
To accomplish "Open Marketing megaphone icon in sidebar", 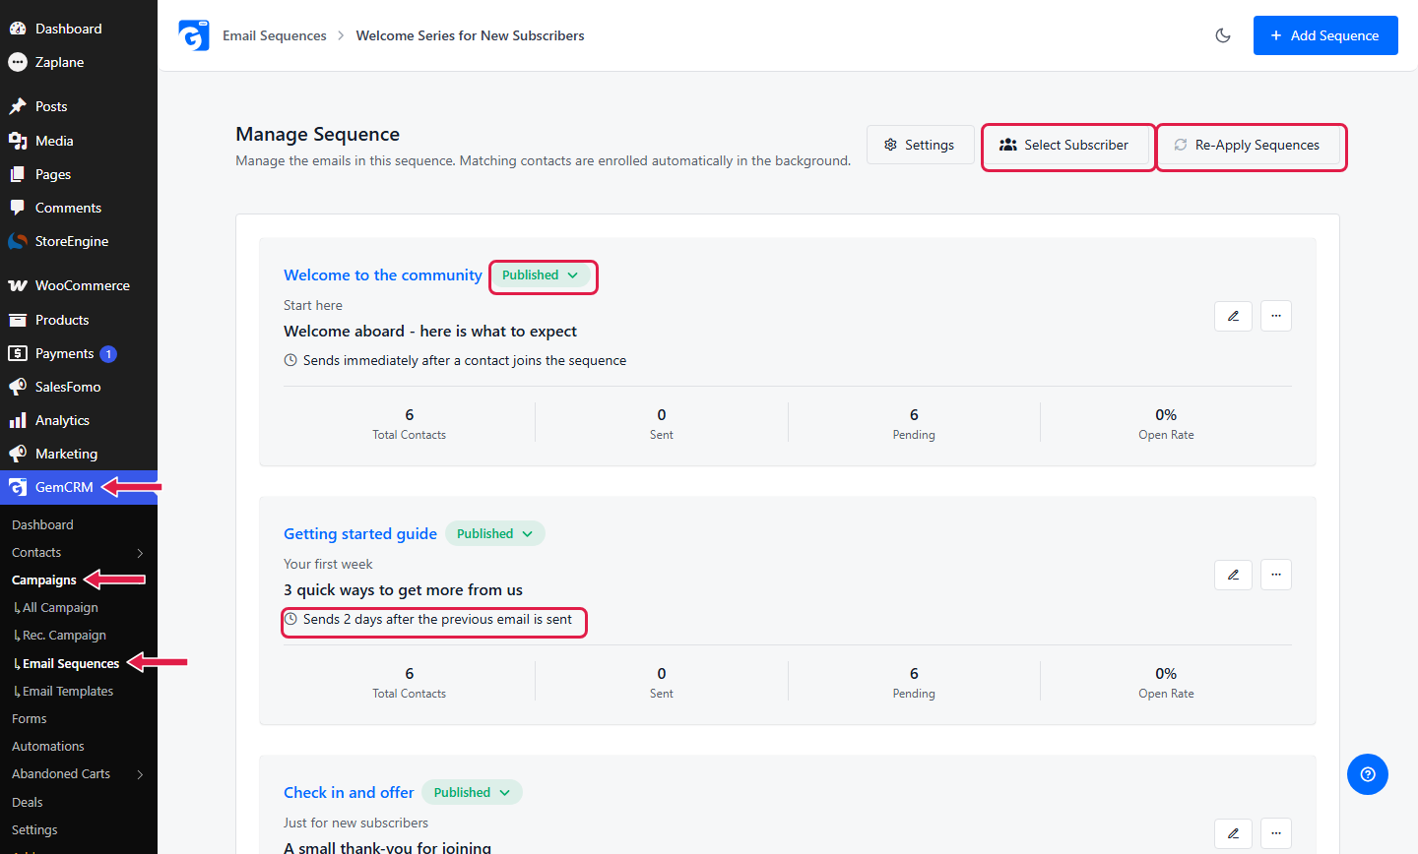I will click(x=18, y=454).
